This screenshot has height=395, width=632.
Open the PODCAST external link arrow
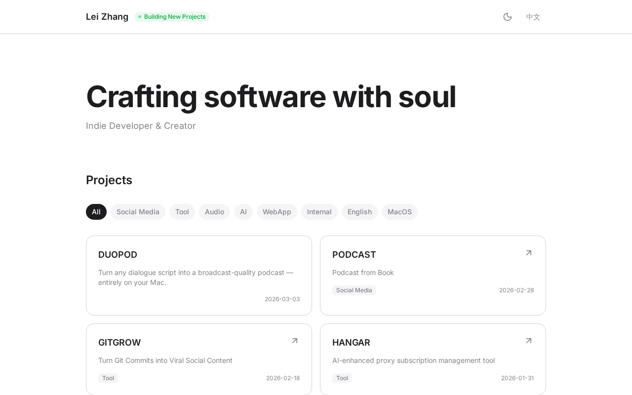tap(529, 253)
